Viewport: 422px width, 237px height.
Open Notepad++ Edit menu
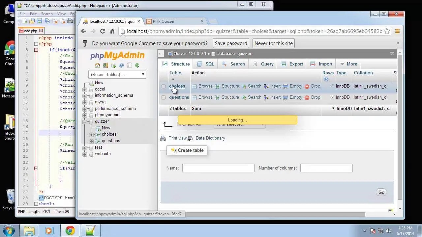33,14
